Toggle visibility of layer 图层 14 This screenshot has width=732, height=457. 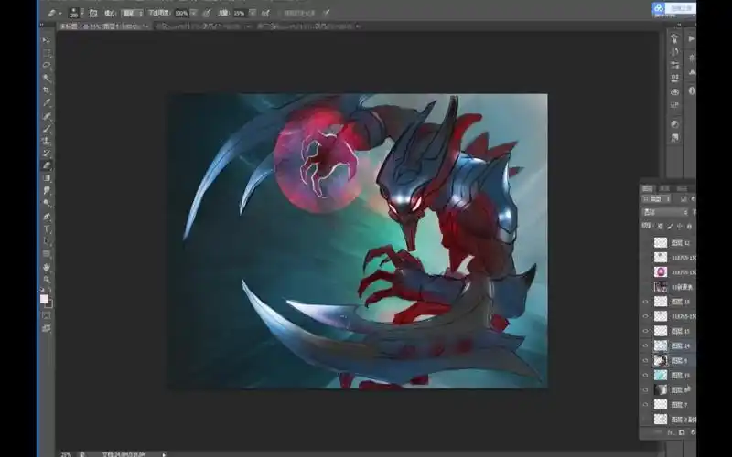coord(645,345)
